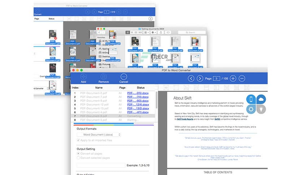Select row 8 with status Waiting
Viewport: 302px width, 175px height.
(x=113, y=120)
